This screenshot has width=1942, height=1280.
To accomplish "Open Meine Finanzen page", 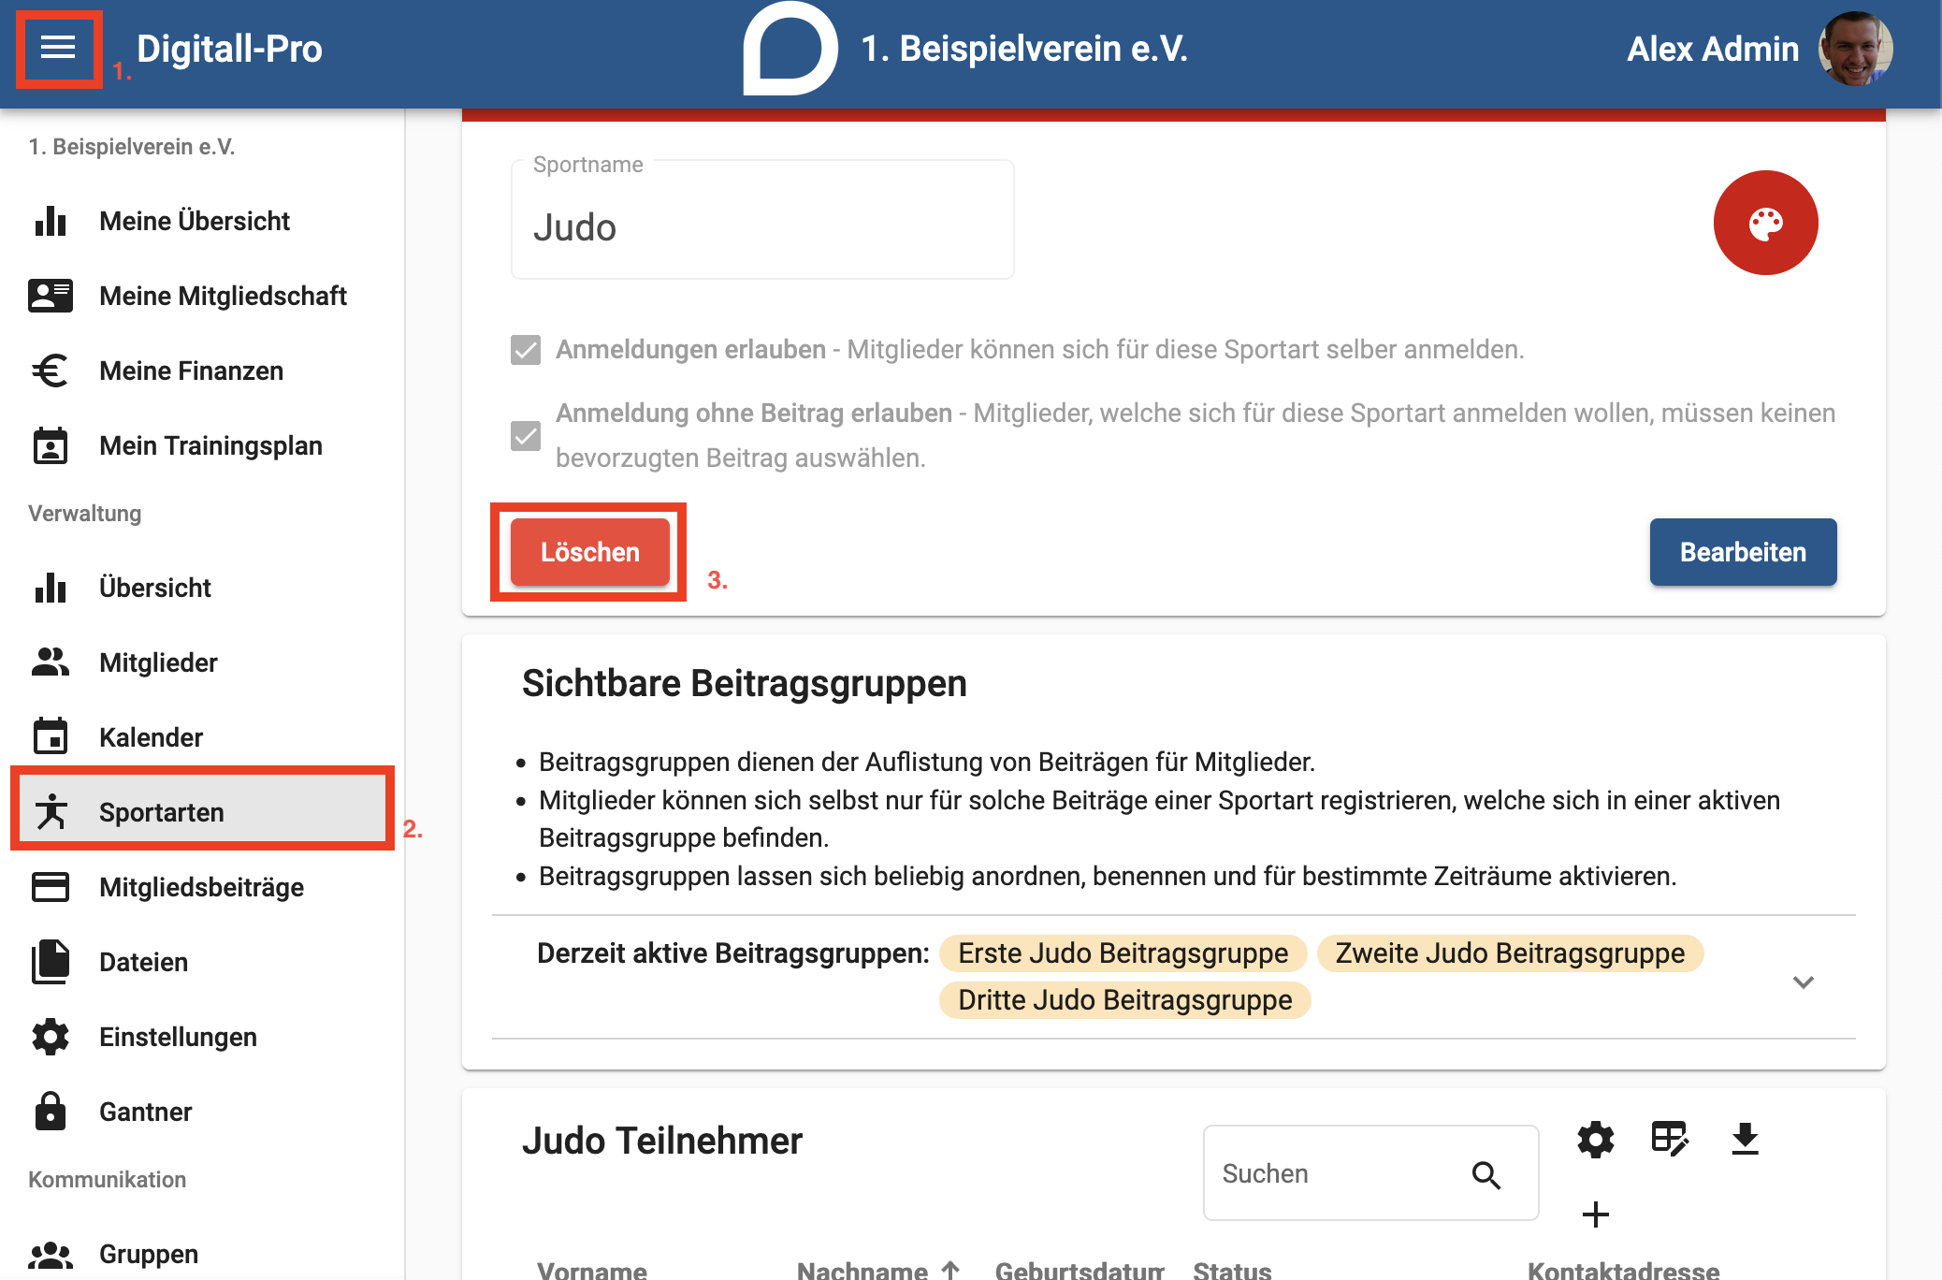I will click(x=202, y=371).
